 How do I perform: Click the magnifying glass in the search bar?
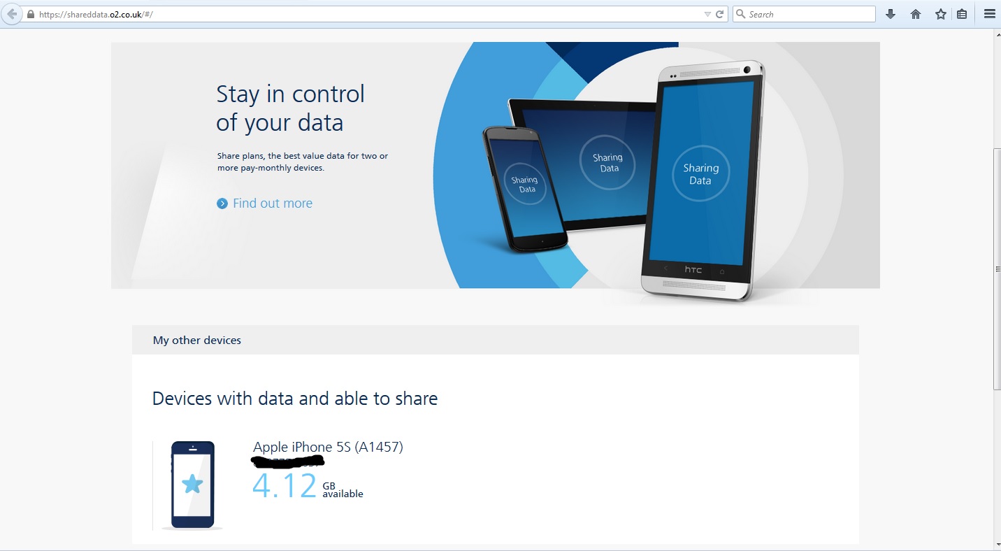pos(743,13)
